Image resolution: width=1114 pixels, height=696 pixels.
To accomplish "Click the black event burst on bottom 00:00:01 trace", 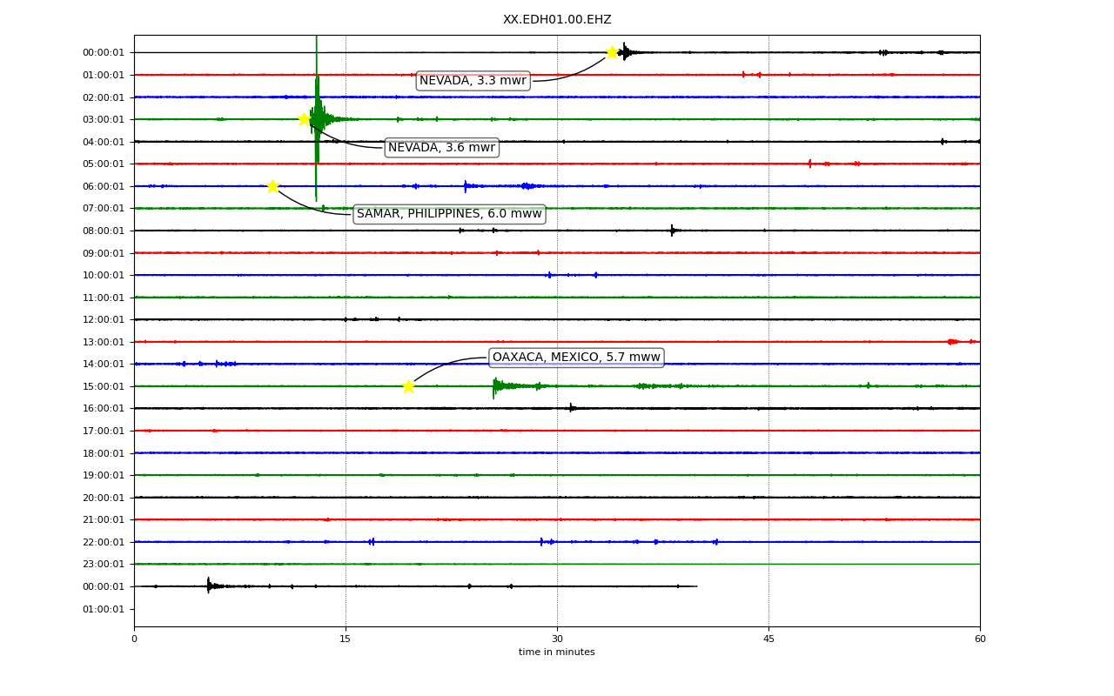I will click(211, 586).
